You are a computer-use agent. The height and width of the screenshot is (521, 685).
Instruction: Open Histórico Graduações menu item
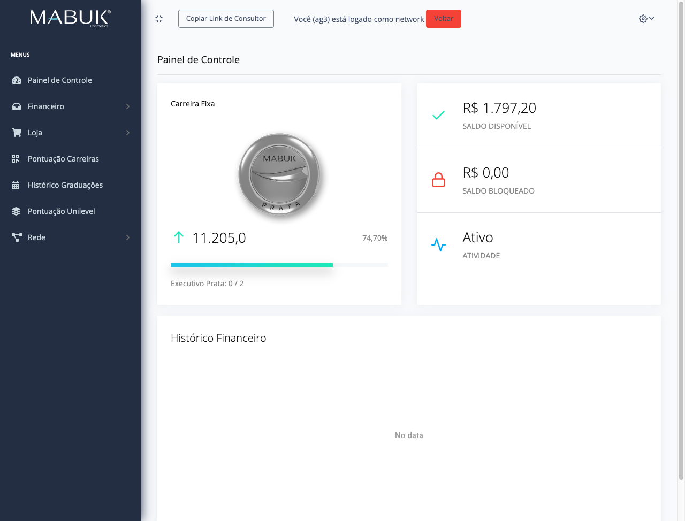pos(65,185)
